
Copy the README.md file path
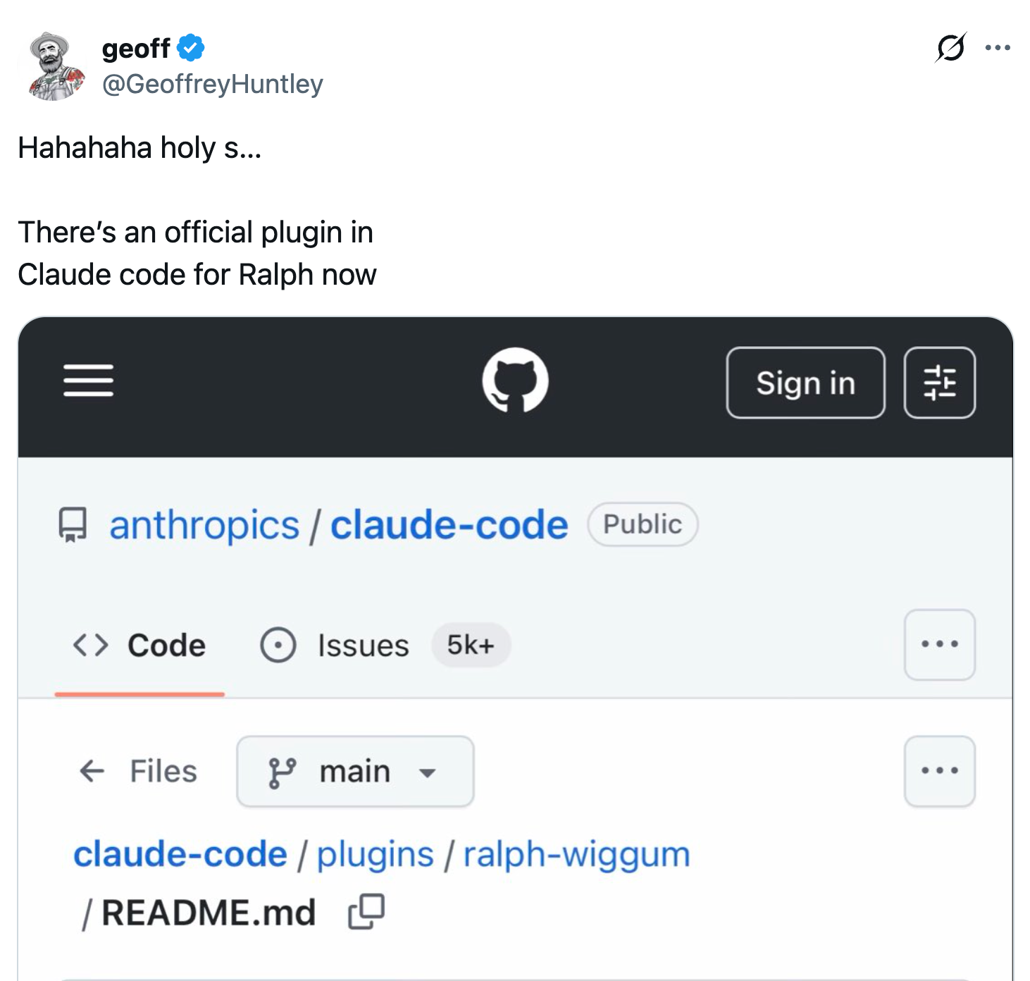(365, 912)
